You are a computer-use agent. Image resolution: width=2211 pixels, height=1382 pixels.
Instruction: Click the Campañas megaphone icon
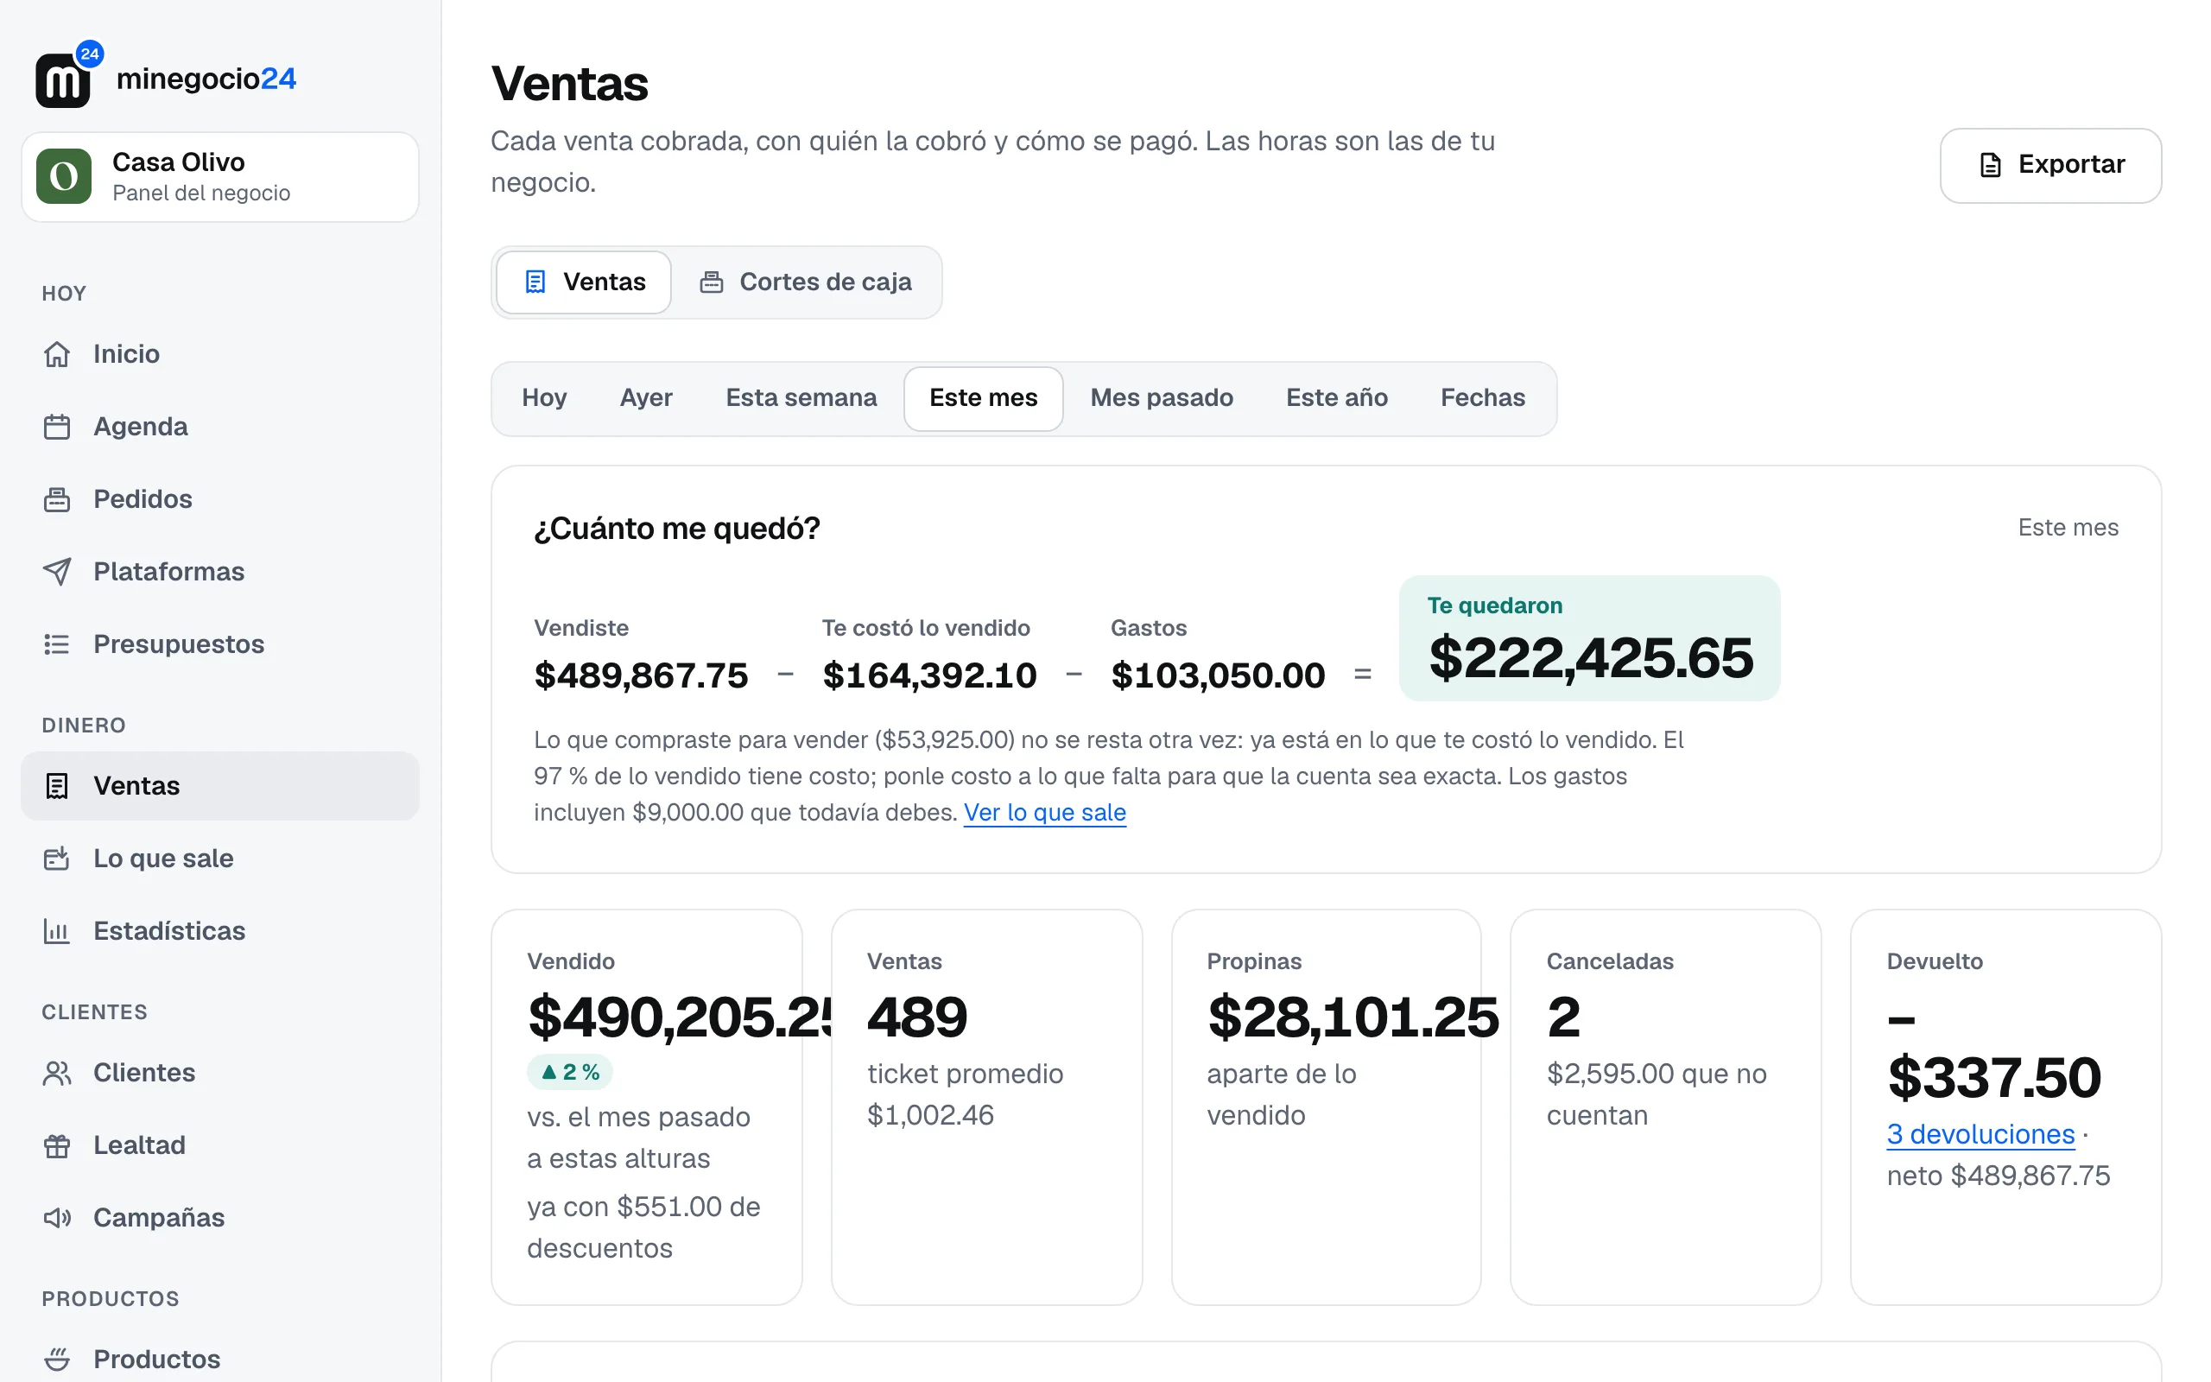[57, 1218]
